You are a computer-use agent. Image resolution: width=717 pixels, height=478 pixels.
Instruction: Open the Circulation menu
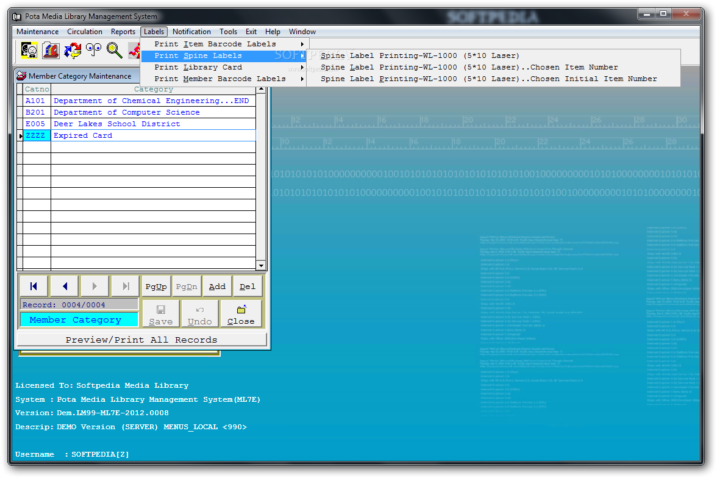[85, 32]
